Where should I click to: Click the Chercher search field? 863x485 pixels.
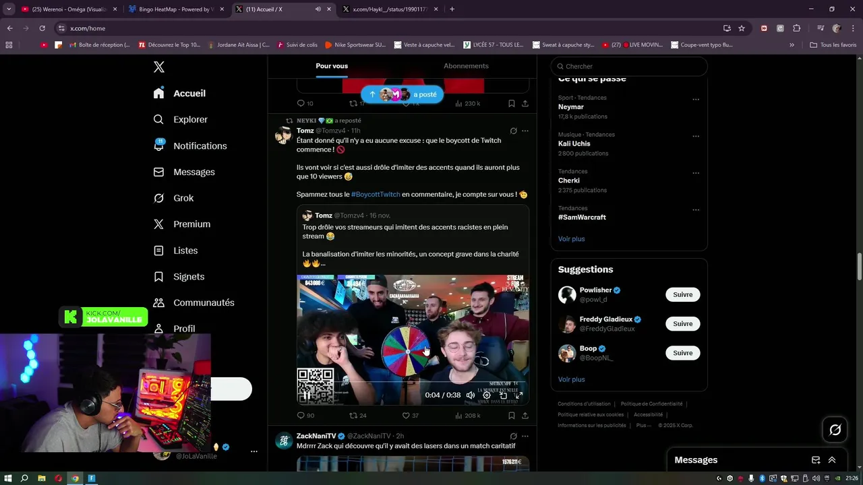click(629, 66)
